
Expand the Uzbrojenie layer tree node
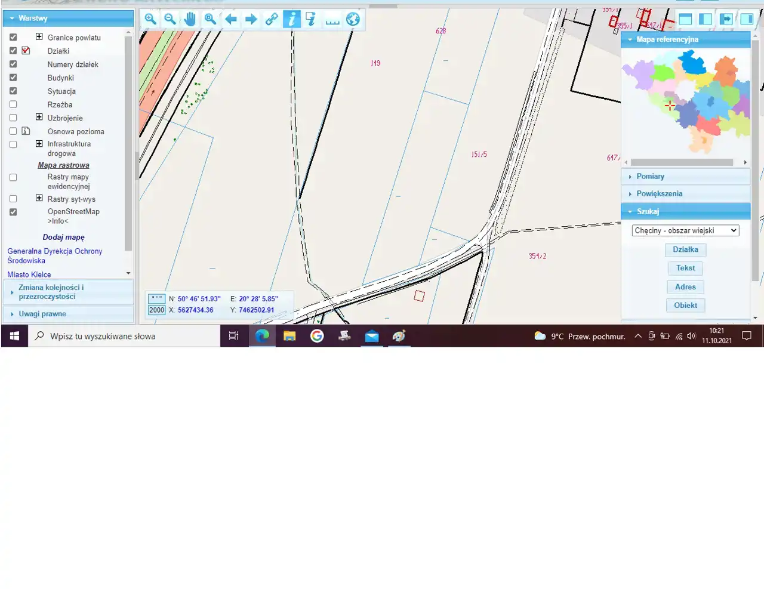click(39, 118)
